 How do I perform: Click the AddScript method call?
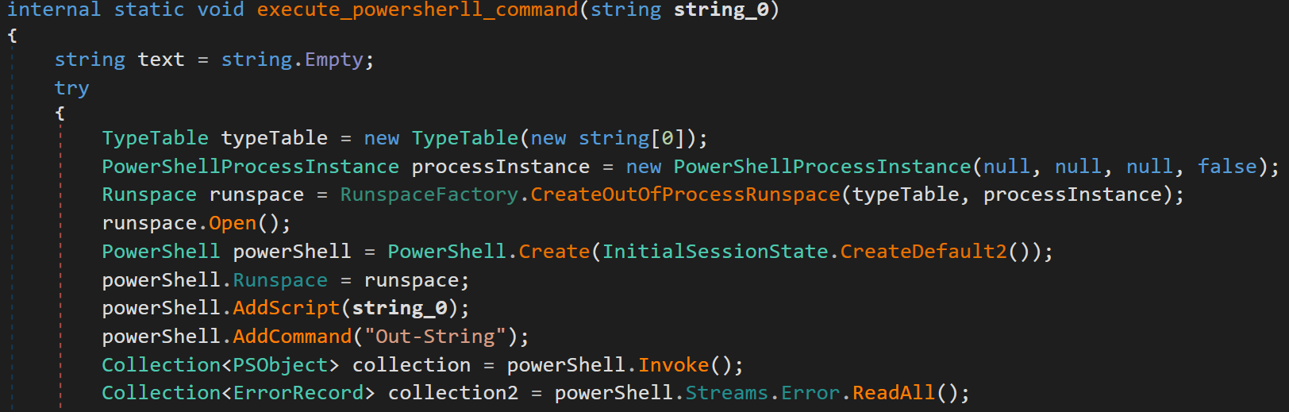click(x=286, y=308)
